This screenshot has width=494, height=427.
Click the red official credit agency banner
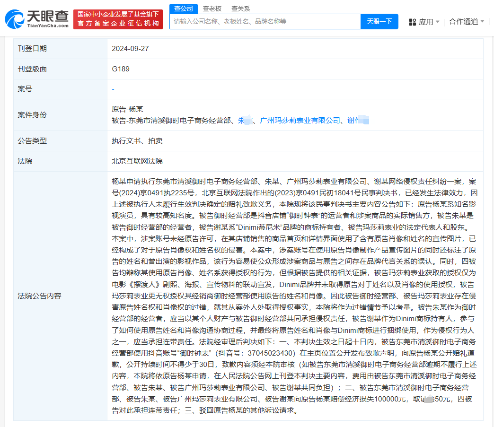coord(118,19)
